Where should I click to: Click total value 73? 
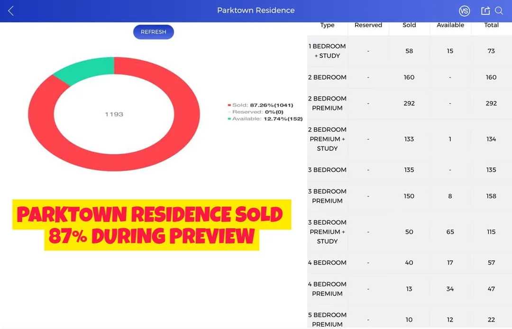(491, 51)
